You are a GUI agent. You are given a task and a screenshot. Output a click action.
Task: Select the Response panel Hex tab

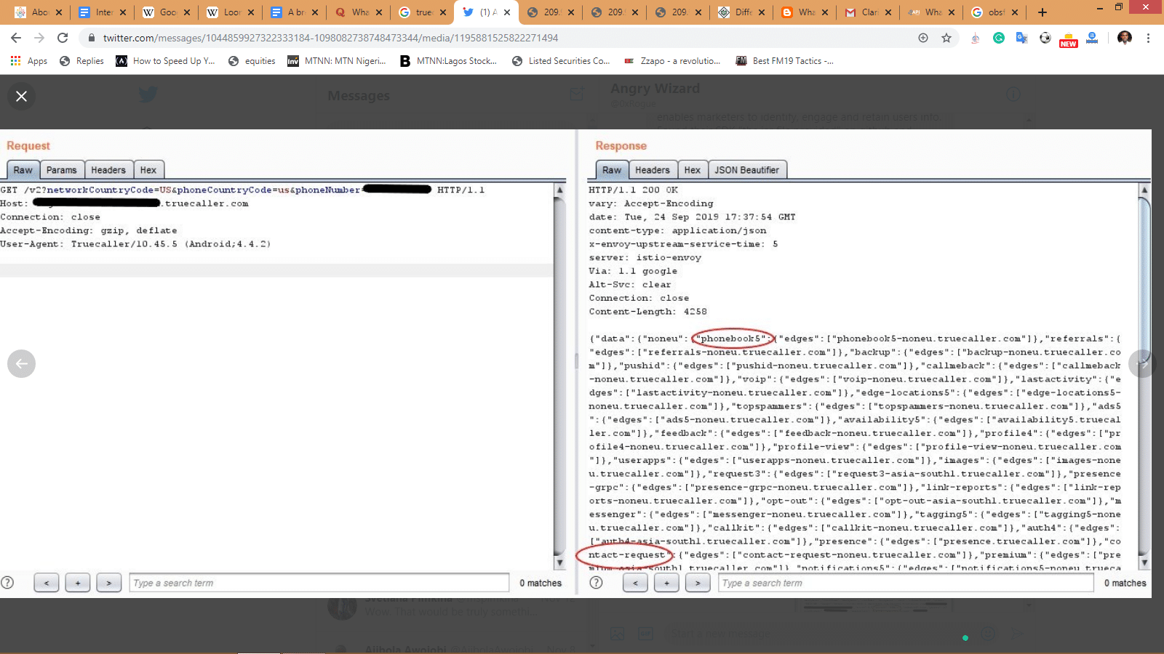coord(693,170)
